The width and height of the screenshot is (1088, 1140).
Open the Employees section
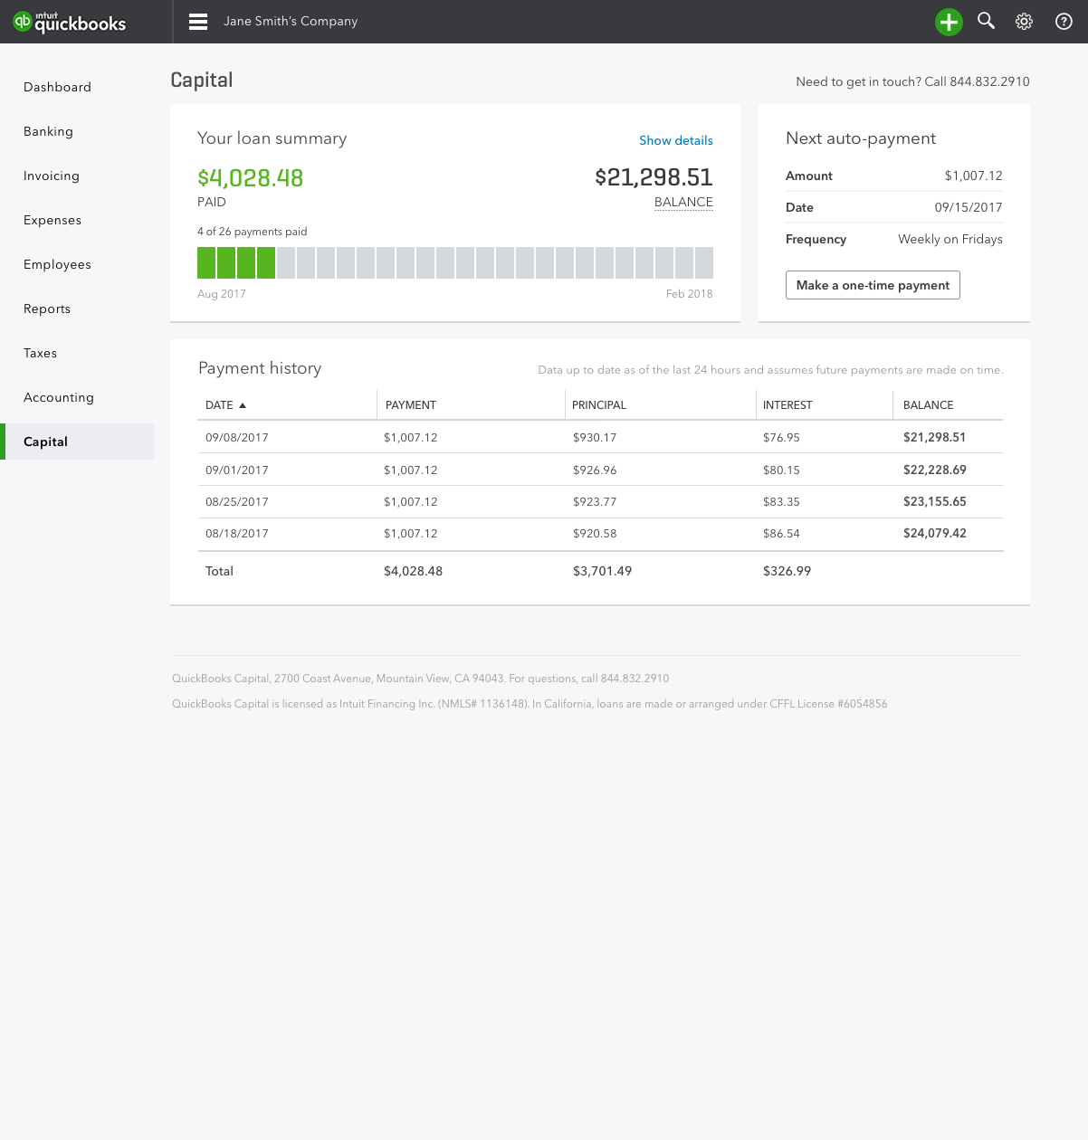tap(57, 264)
